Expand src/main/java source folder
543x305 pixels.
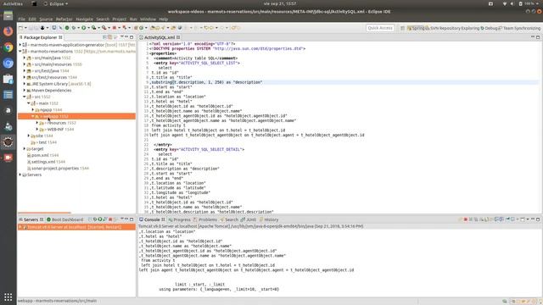coord(25,58)
